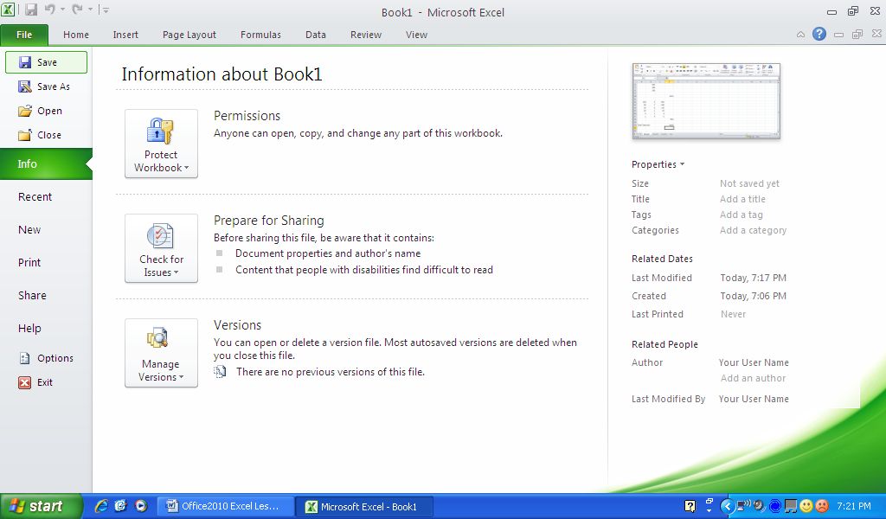Launch Windows Media Player from Quick Launch
This screenshot has height=519, width=886.
141,506
